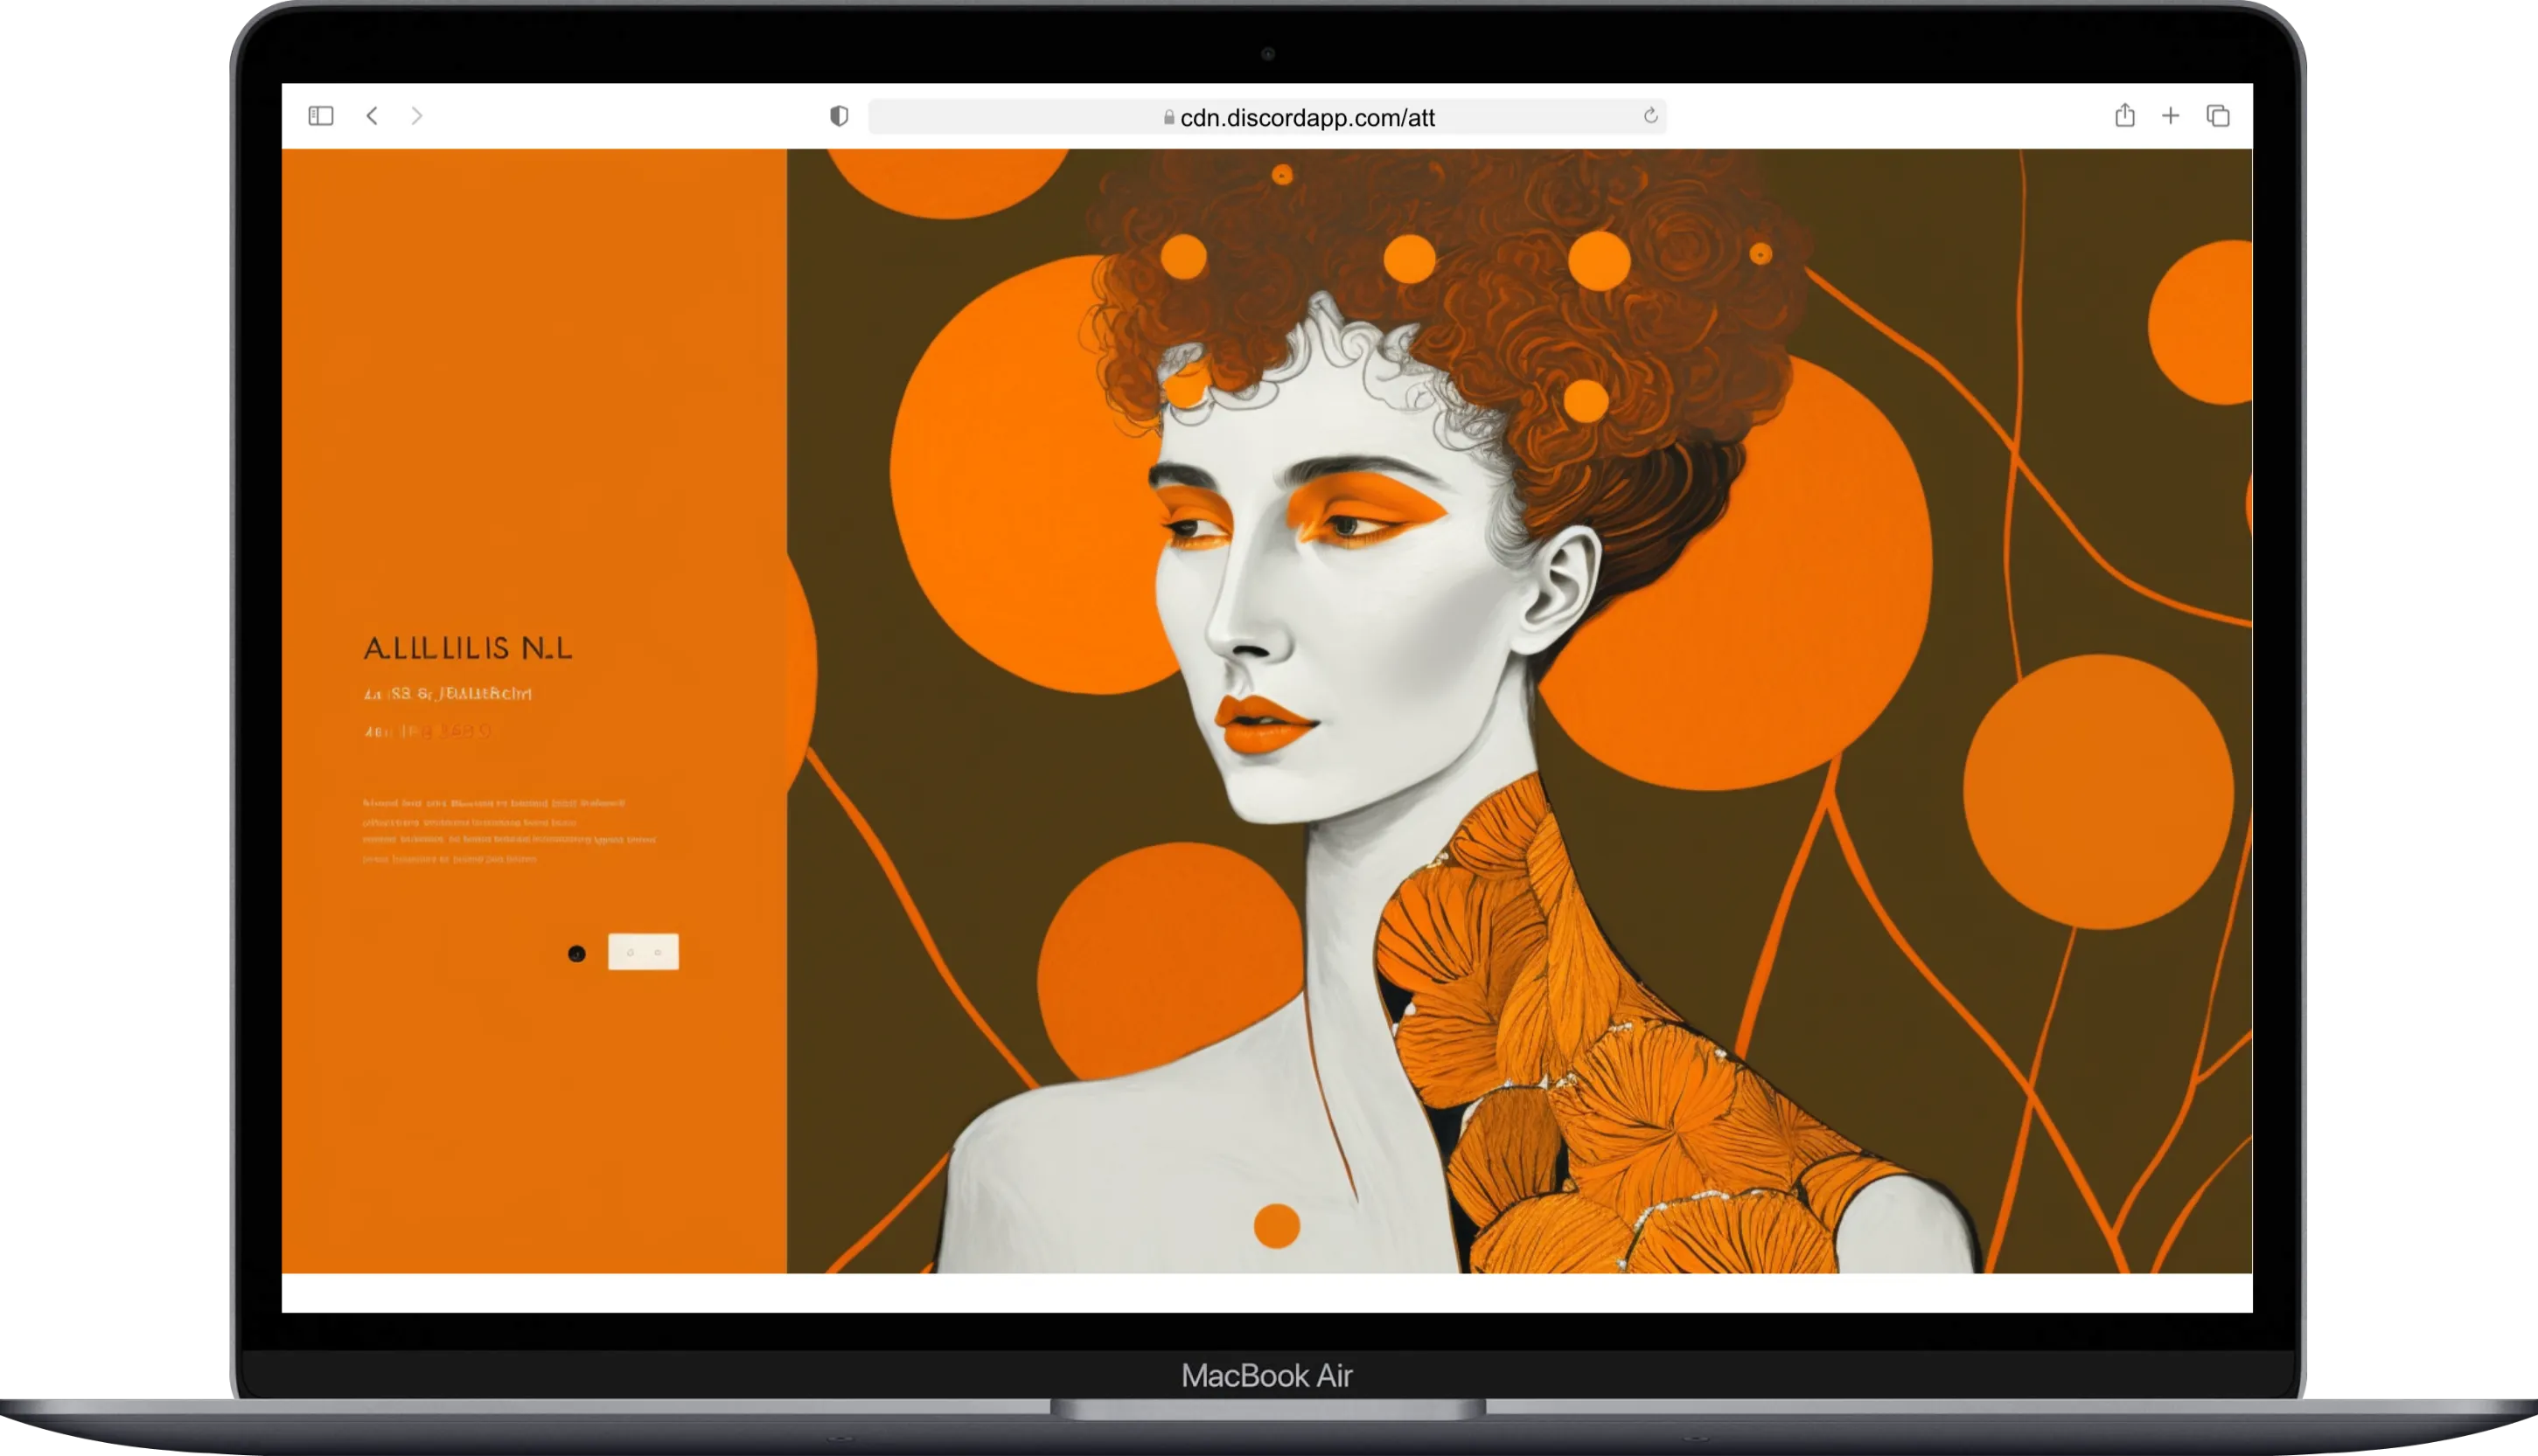The height and width of the screenshot is (1456, 2538).
Task: Reload the page with the refresh icon
Action: 1650,116
